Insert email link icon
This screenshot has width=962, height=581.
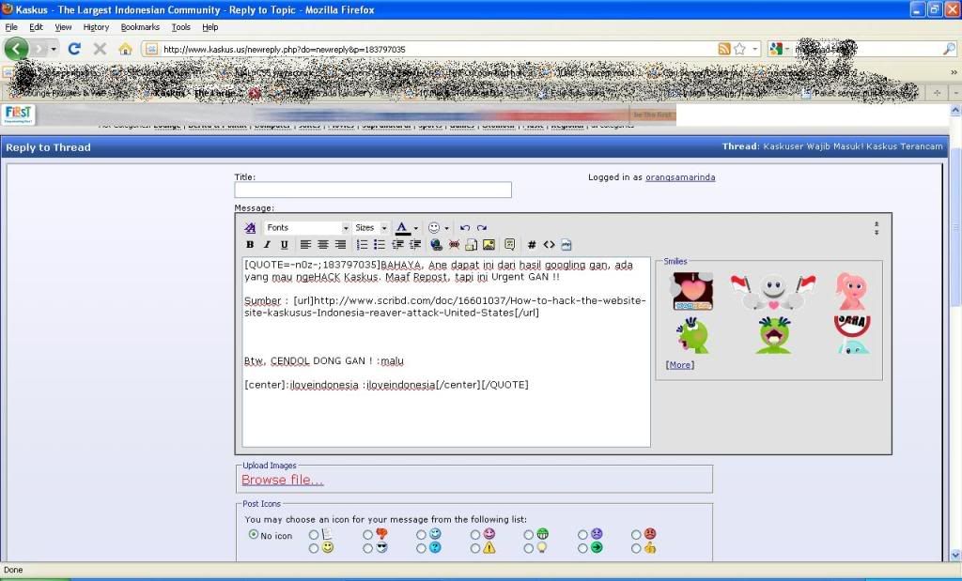tap(472, 245)
